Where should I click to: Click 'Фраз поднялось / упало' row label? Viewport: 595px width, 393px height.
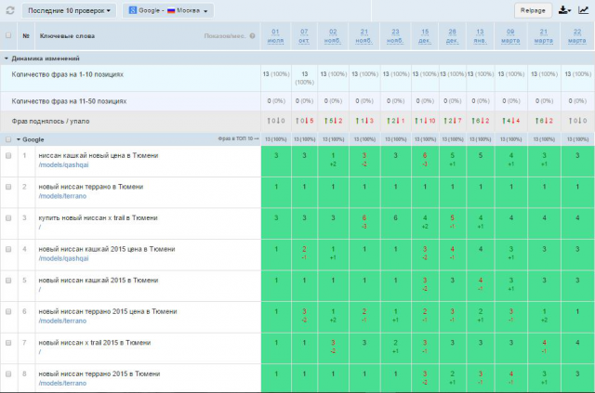pyautogui.click(x=50, y=122)
